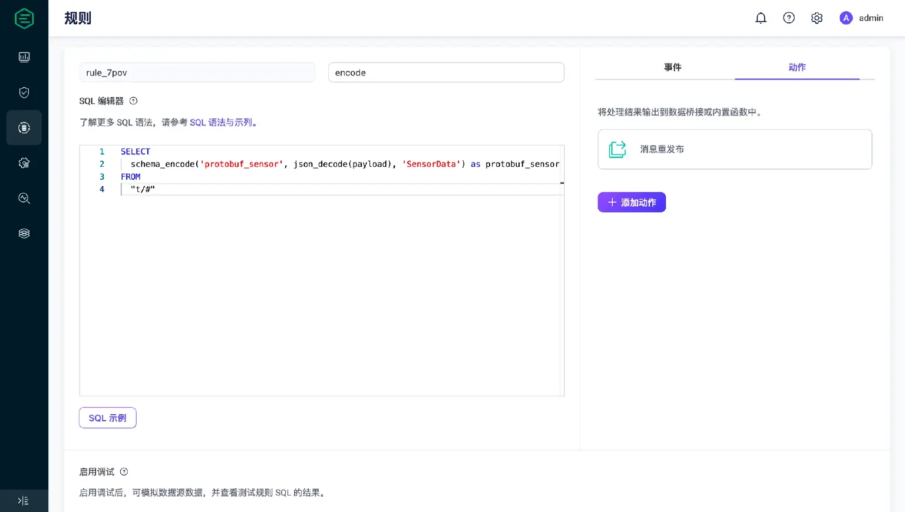Click the 启用调试 help tooltip icon

pos(124,472)
